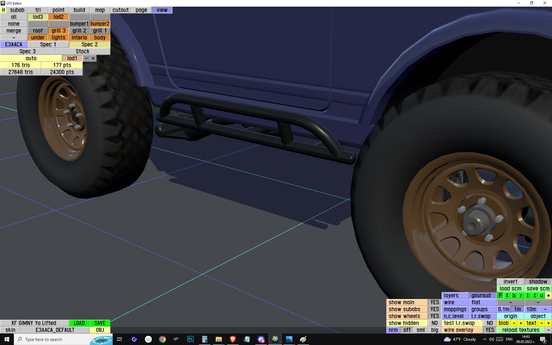Open Brave browser taskbar icon
The height and width of the screenshot is (345, 552).
pos(233,339)
